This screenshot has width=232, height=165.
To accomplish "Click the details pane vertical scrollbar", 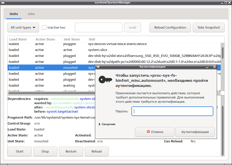I will [222, 130].
